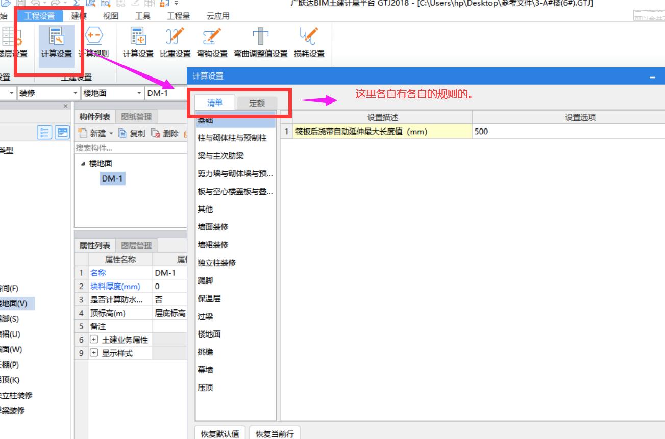
Task: Switch navigation panel to panel view icon
Action: [63, 133]
